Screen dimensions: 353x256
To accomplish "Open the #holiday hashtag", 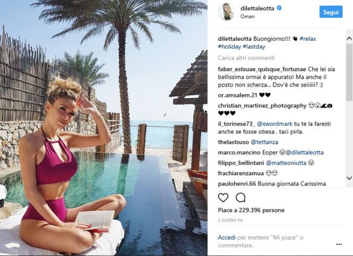I will coord(229,47).
